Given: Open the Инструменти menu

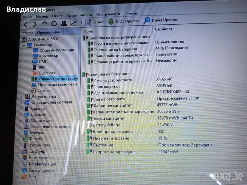Looking at the screenshot, I should [x=108, y=14].
